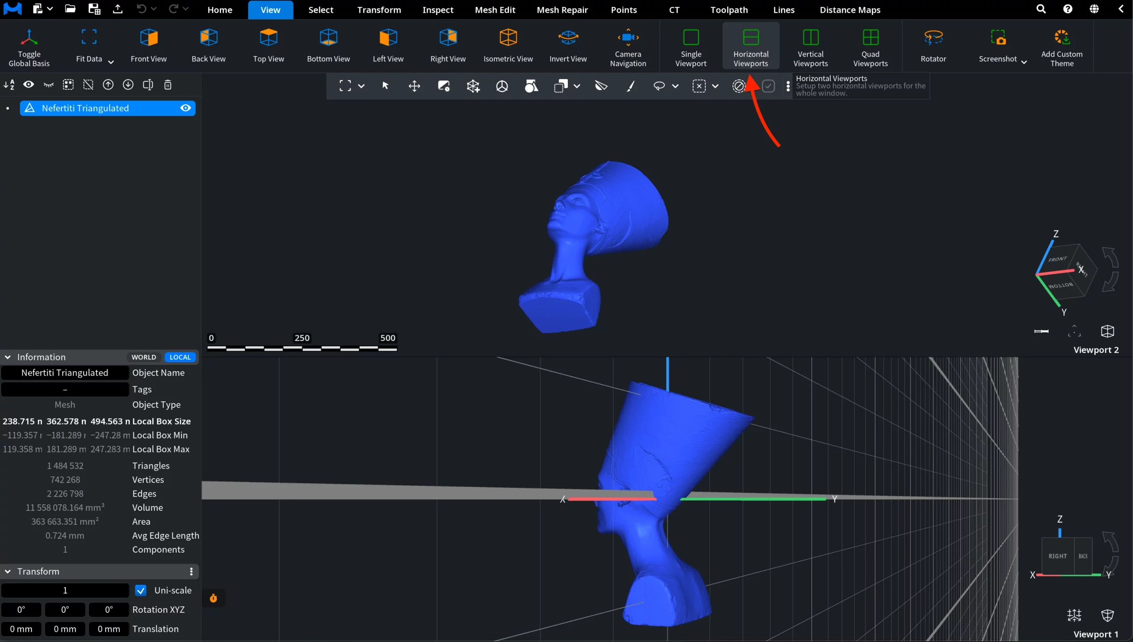Open the Distance Maps tab
The image size is (1133, 642).
click(x=850, y=10)
